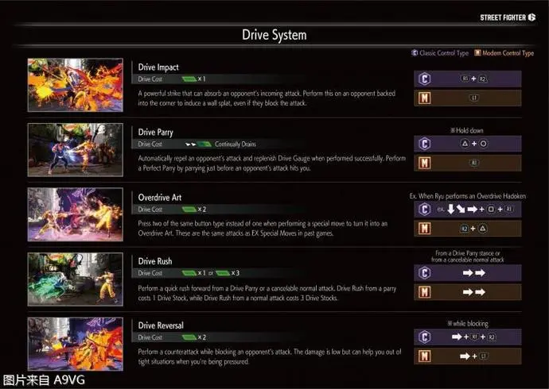Click the green Drive Cost bar for Drive Impact
Viewport: 549px width, 389px height.
(189, 79)
